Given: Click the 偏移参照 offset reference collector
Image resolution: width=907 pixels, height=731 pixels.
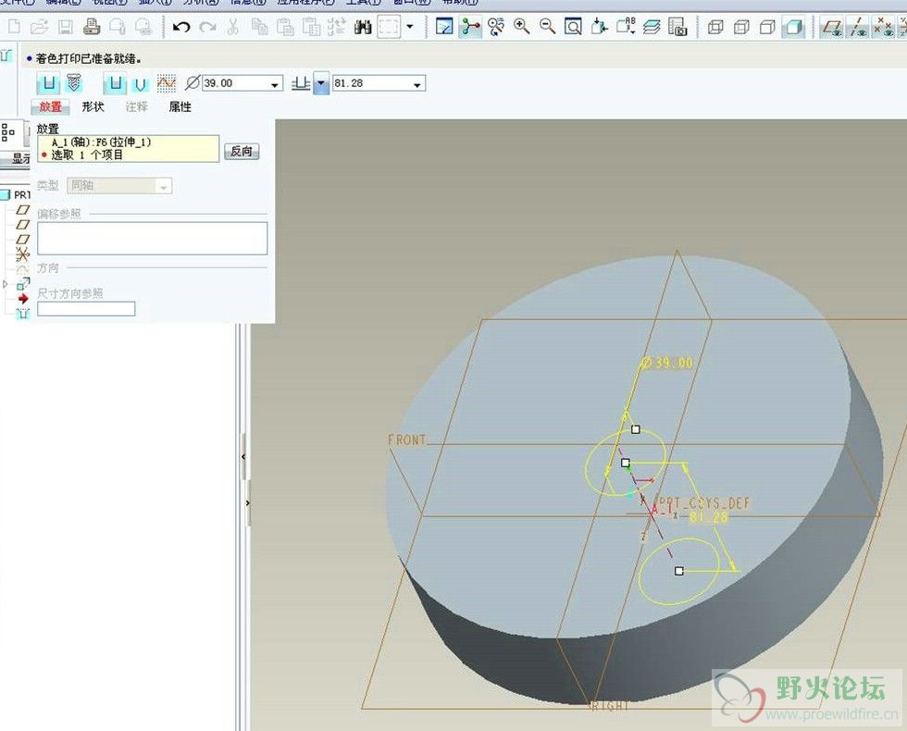Looking at the screenshot, I should (x=152, y=239).
